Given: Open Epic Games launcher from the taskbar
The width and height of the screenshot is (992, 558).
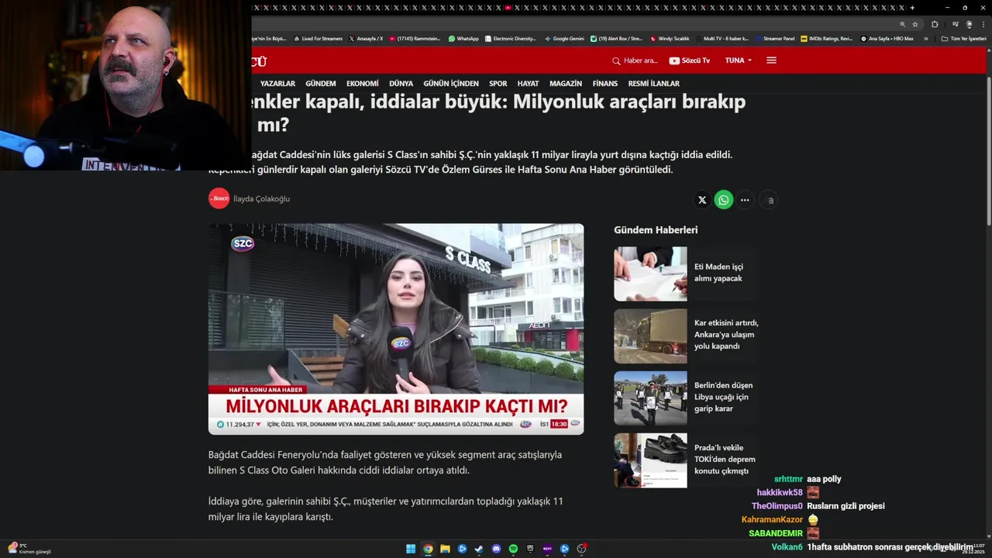Looking at the screenshot, I should click(x=530, y=549).
